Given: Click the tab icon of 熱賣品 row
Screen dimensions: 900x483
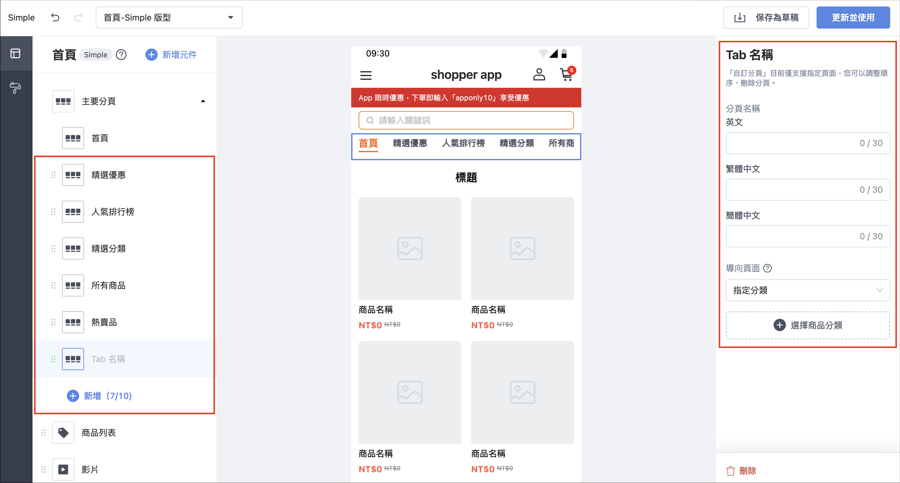Looking at the screenshot, I should [x=73, y=322].
